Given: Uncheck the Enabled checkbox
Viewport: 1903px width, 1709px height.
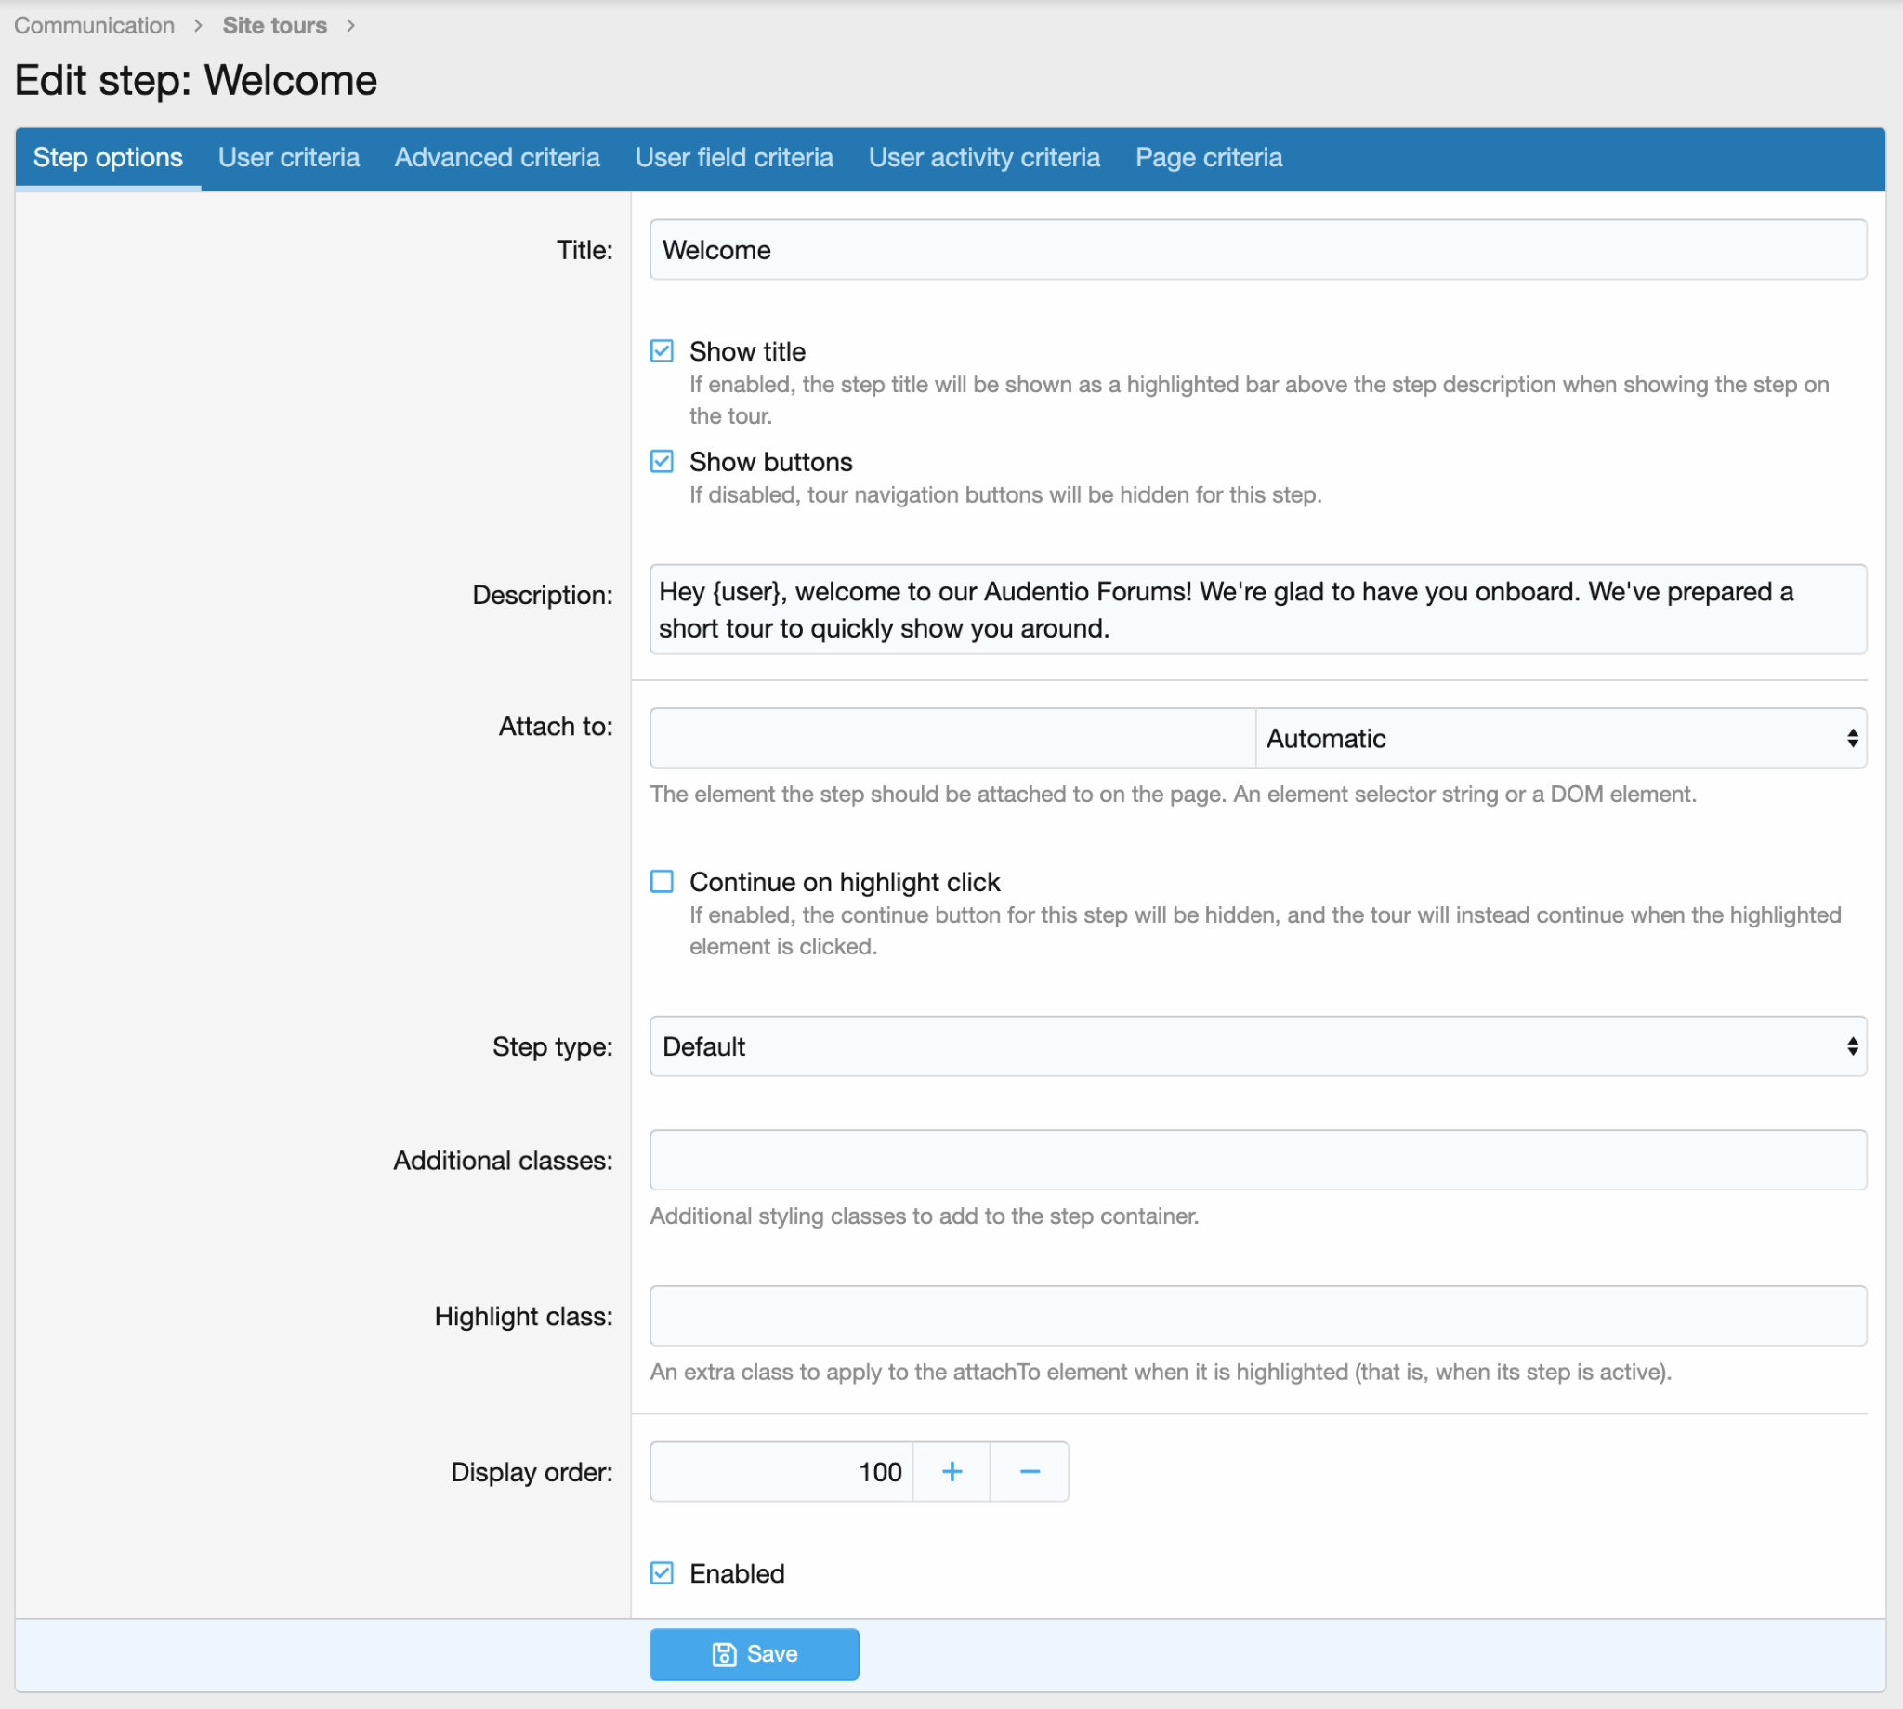Looking at the screenshot, I should 662,1572.
